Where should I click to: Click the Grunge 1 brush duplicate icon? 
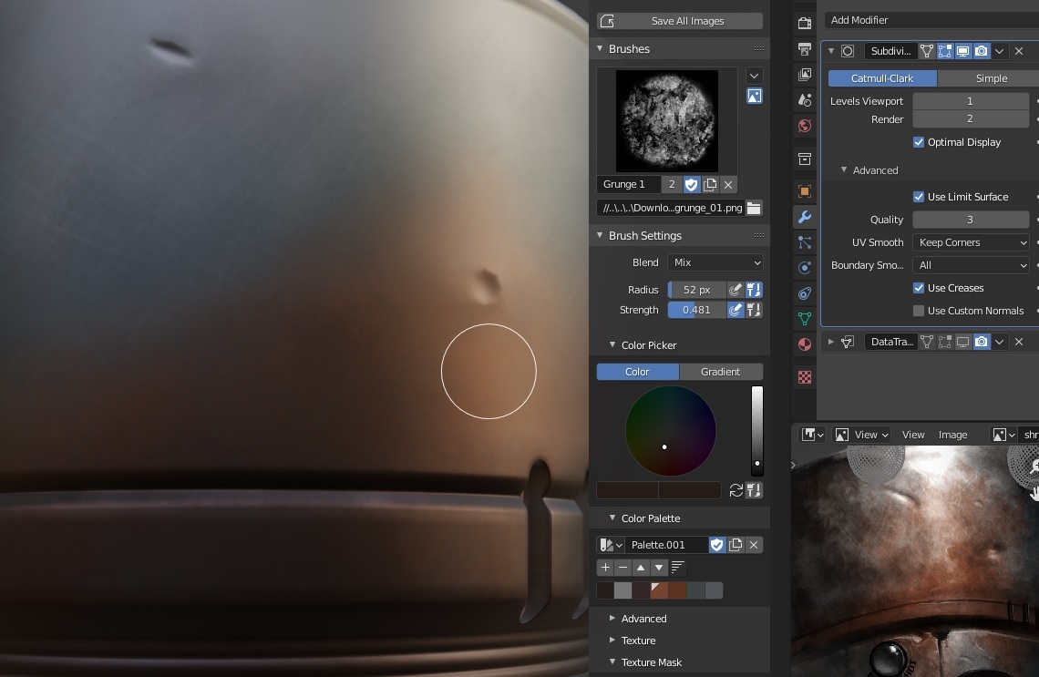[710, 184]
